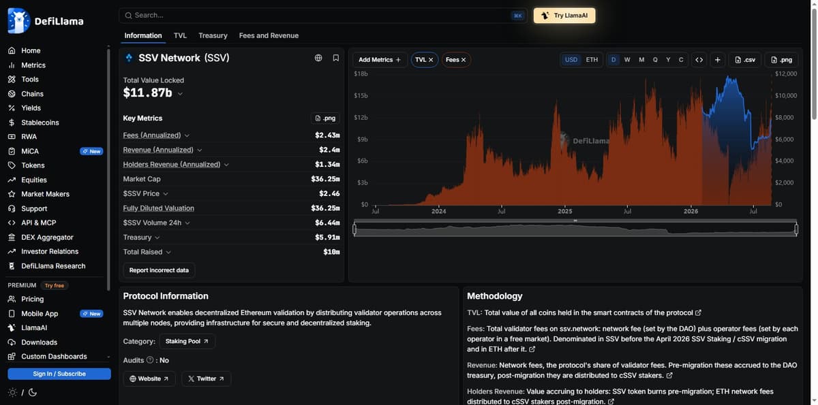The image size is (818, 405).
Task: Click the DefiLlama logo
Action: (46, 20)
